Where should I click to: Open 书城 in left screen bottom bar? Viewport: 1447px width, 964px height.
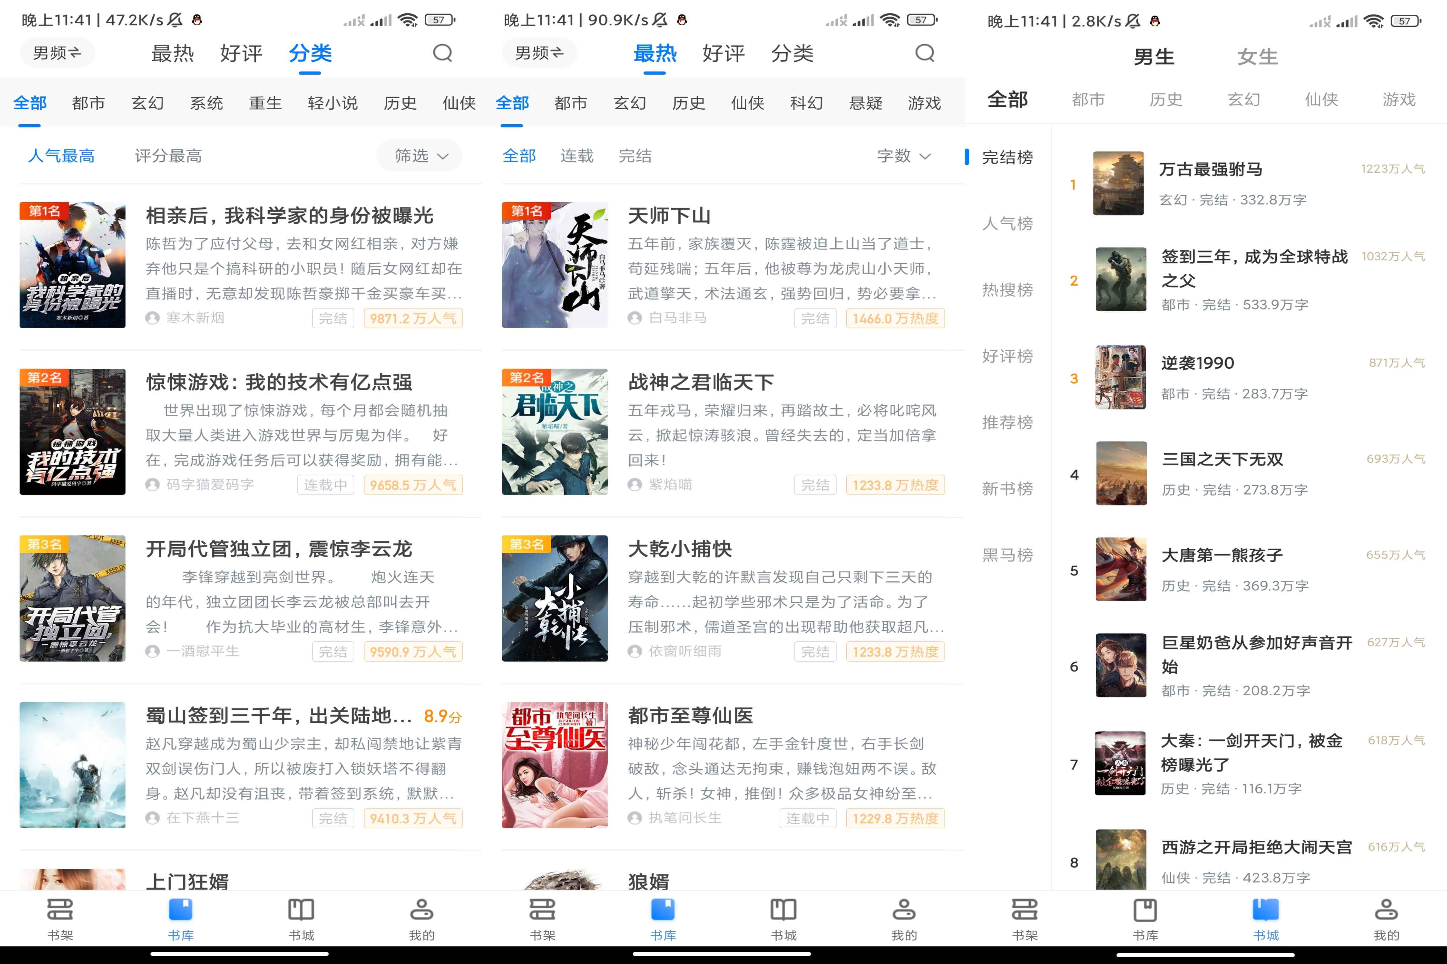(301, 920)
